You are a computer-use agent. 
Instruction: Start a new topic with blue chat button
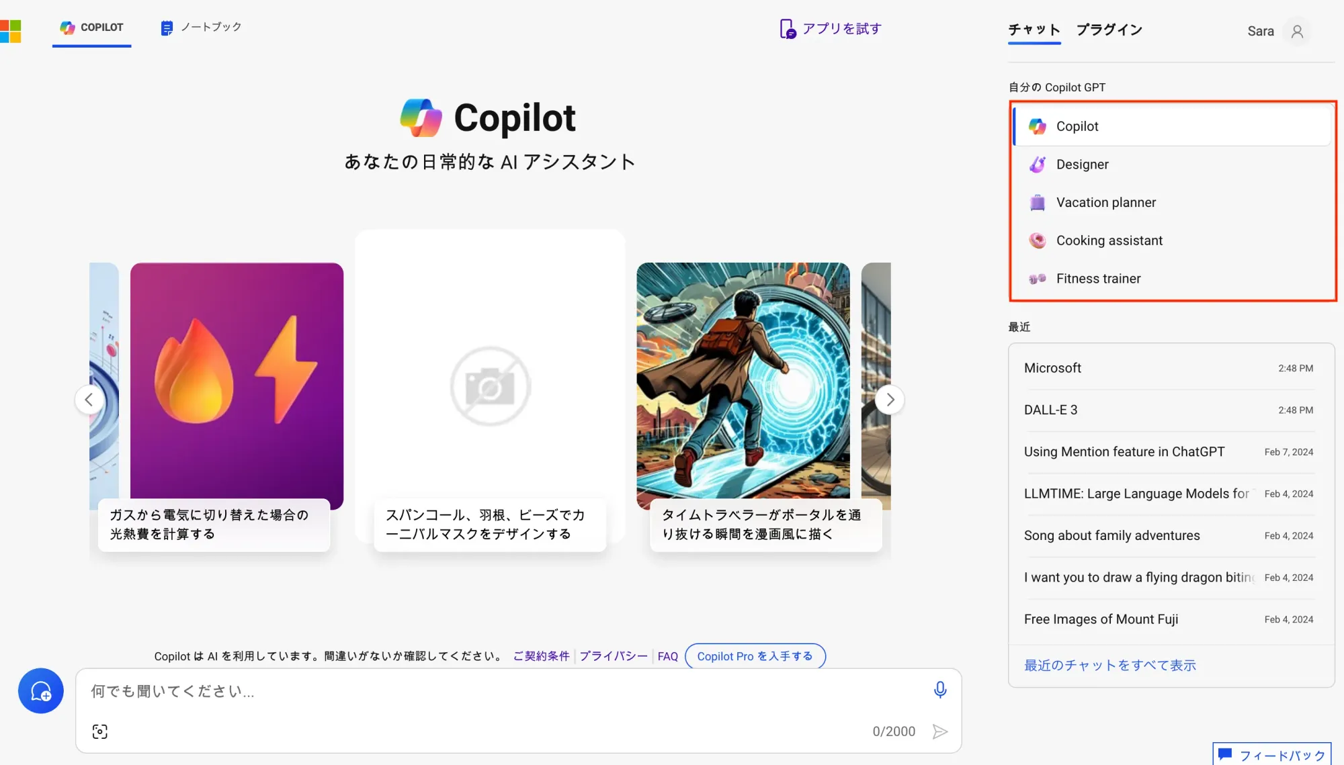(41, 690)
